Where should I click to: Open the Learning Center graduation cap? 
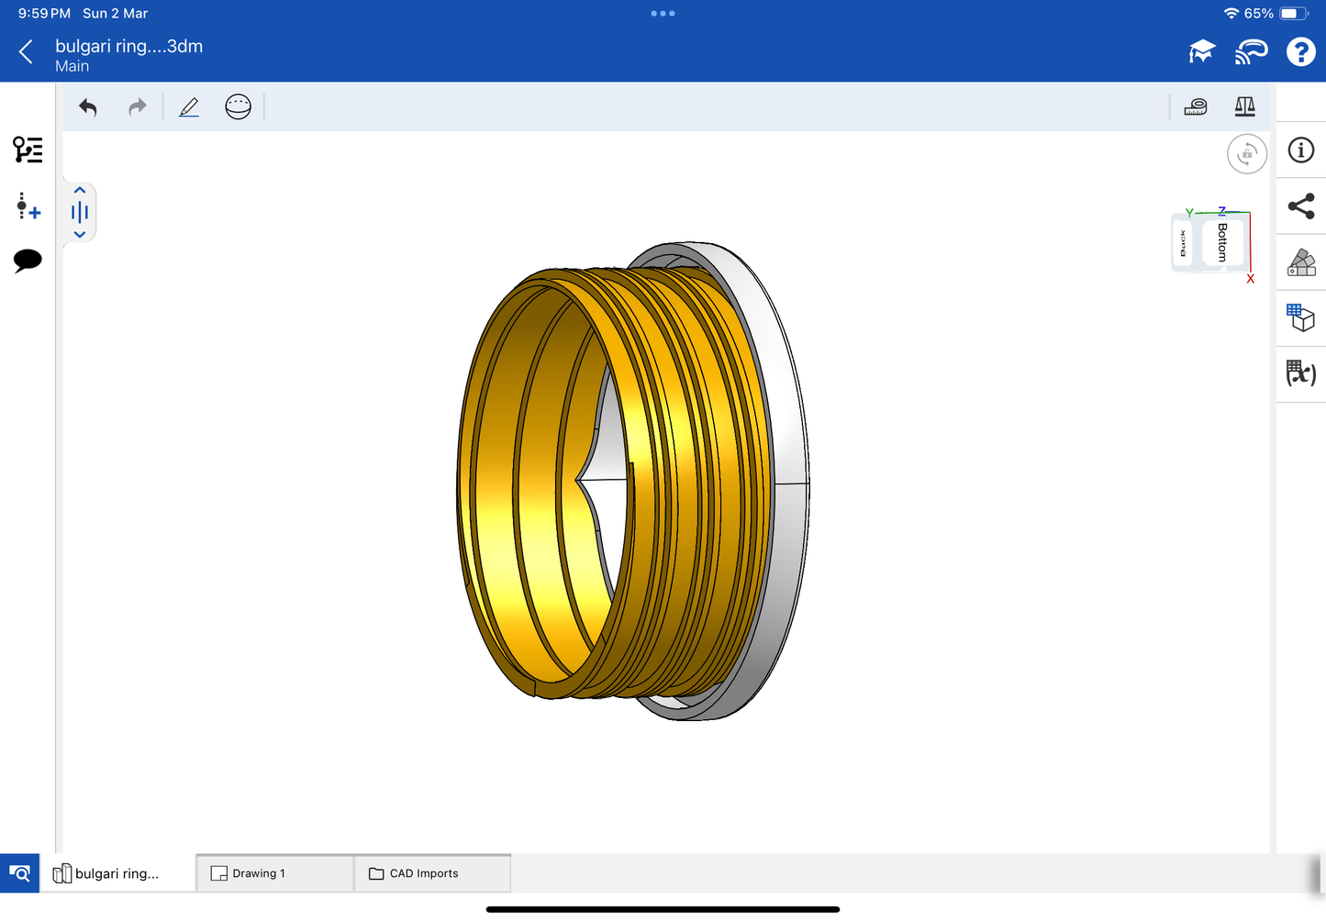[x=1201, y=52]
